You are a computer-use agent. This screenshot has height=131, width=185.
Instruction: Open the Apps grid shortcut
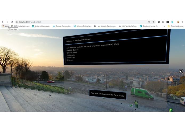point(5,26)
